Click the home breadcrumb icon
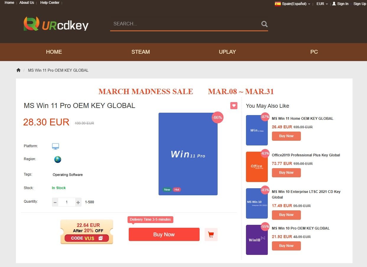Image resolution: width=367 pixels, height=267 pixels. (18, 70)
